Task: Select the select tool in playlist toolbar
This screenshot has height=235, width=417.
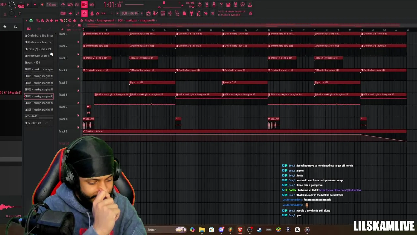Action: [x=65, y=21]
